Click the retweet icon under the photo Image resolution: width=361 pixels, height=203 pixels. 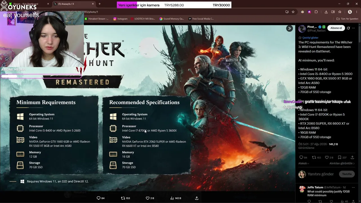coord(123,198)
